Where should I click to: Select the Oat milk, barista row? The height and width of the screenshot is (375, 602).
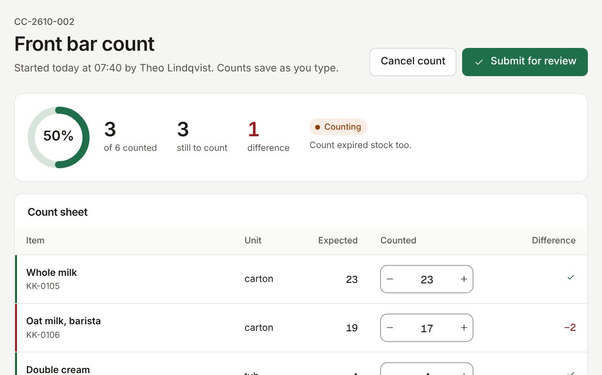[x=301, y=328]
